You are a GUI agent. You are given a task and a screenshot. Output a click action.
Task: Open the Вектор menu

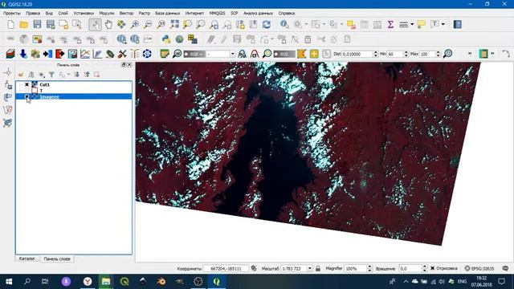[x=126, y=13]
